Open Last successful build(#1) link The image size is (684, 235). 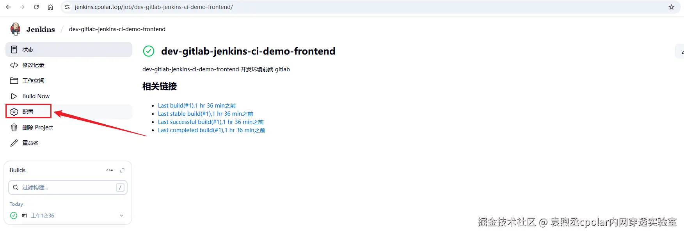[x=211, y=122]
